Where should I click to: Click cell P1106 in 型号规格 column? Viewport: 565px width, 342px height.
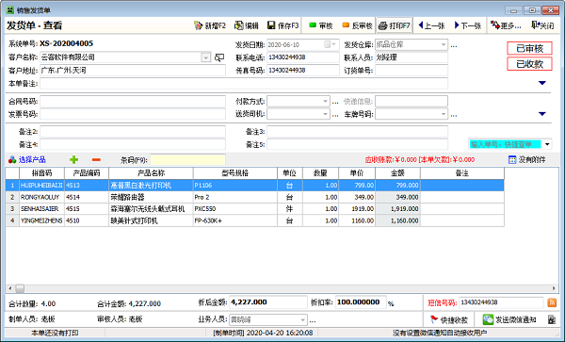(235, 186)
